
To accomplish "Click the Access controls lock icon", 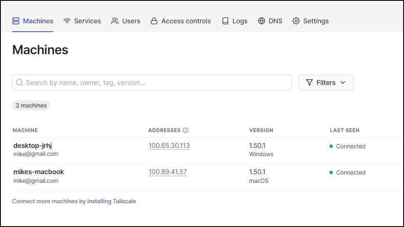I will coord(154,21).
